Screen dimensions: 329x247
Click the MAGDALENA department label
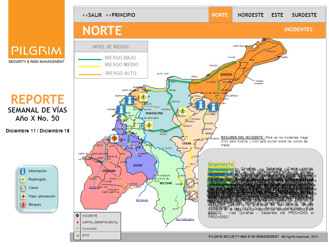pyautogui.click(x=154, y=113)
